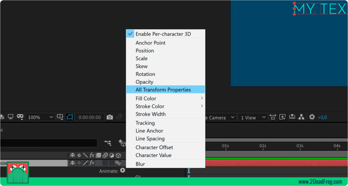Select the Skew menu item

click(166, 66)
